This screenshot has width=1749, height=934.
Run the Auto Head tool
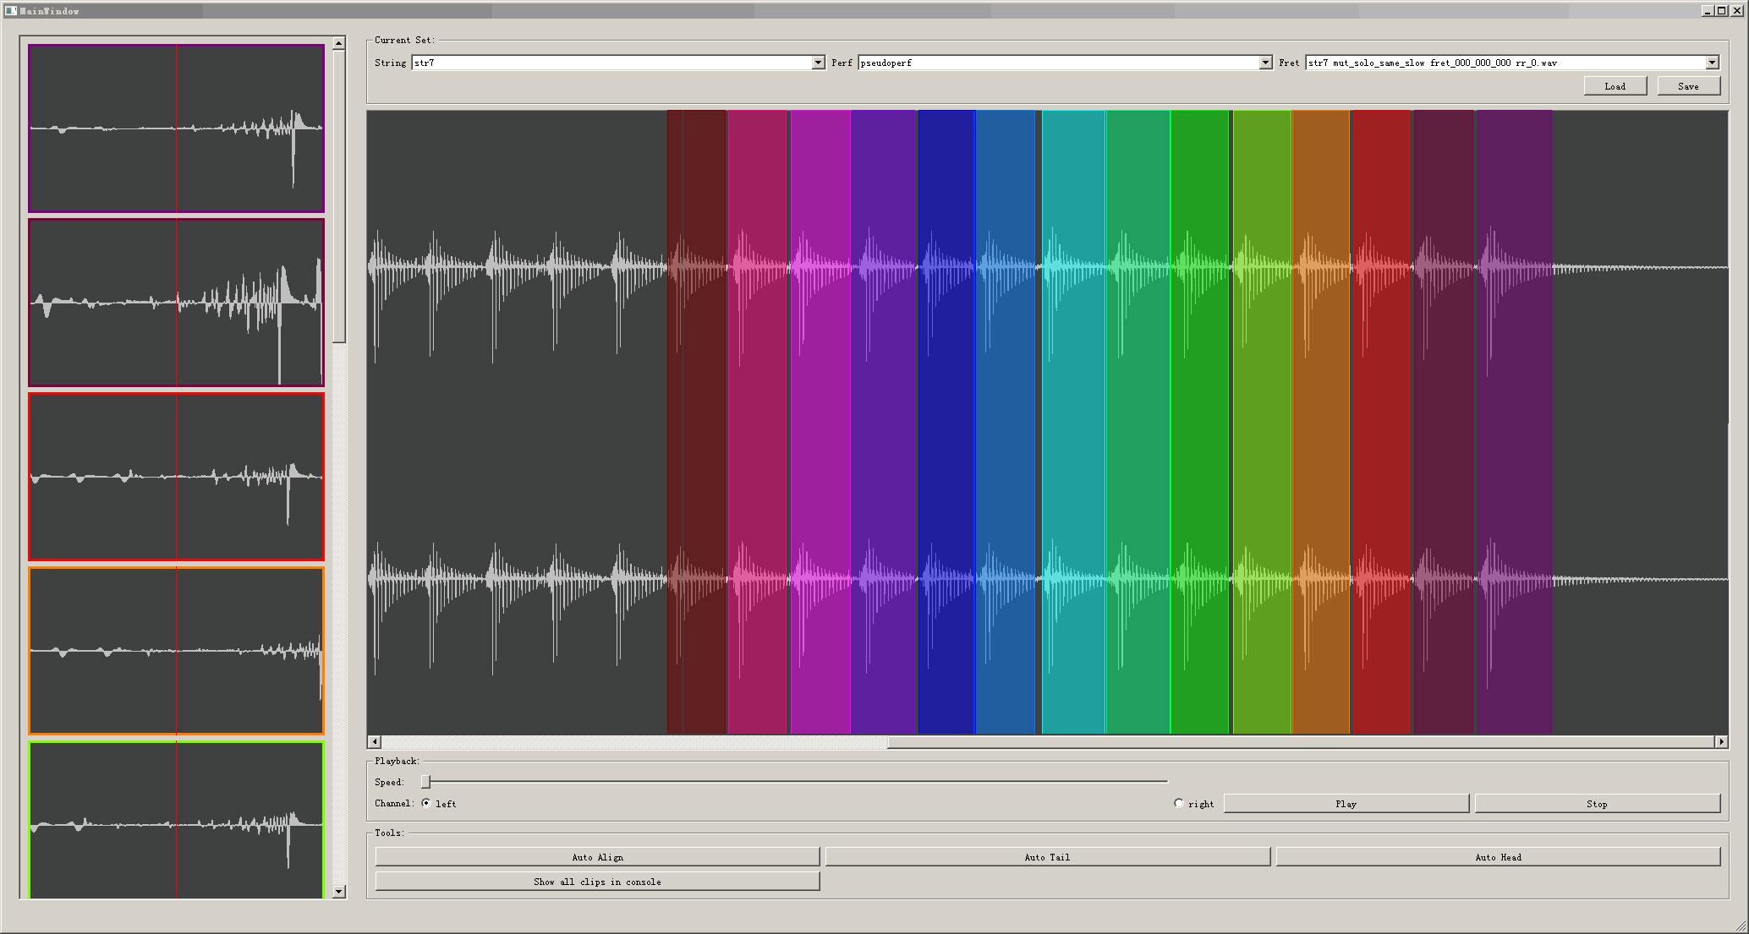(x=1498, y=857)
